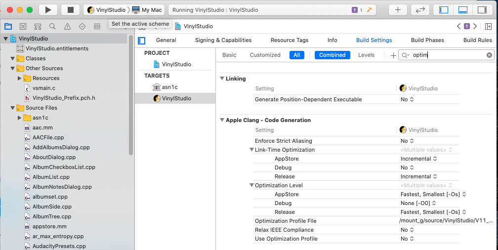Screen dimensions: 498x250
Task: Open the Debug navigator lines icon
Action: (x=97, y=26)
